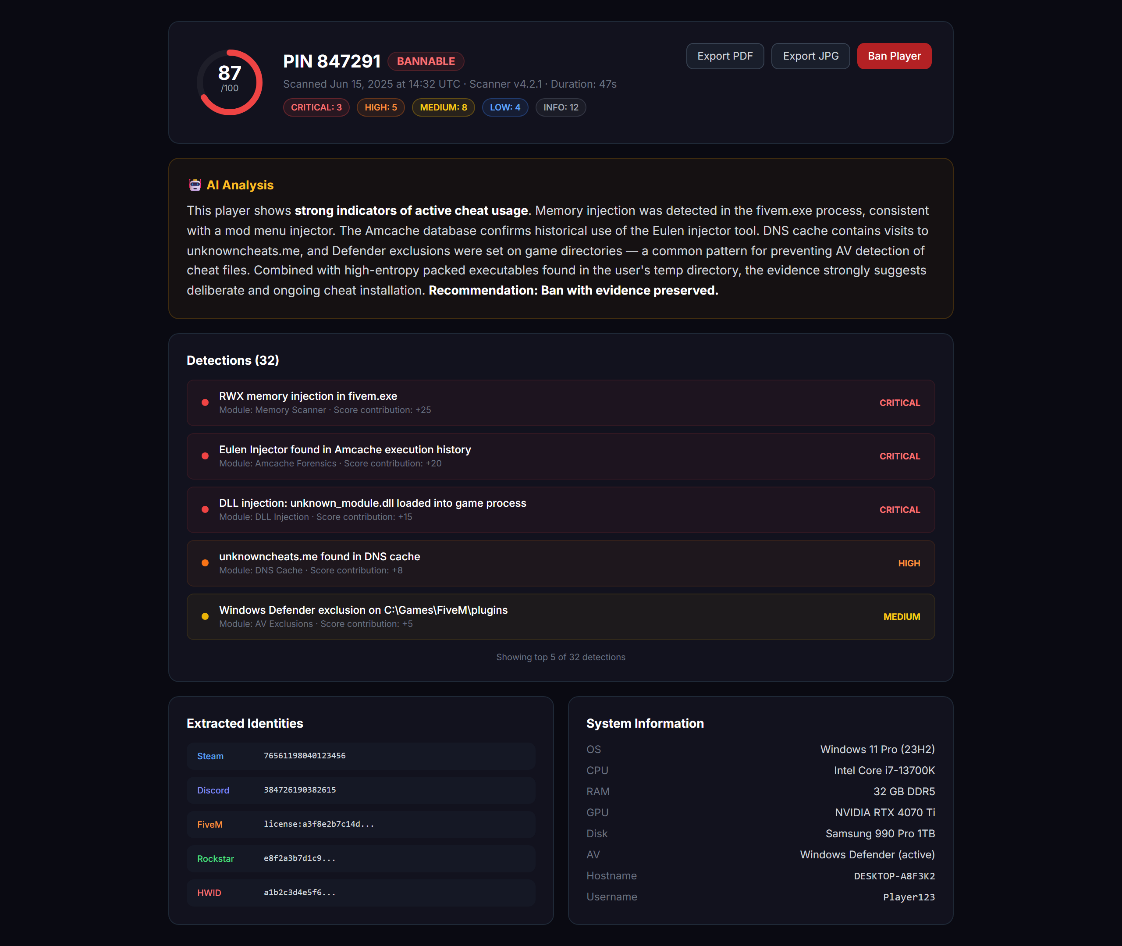
Task: Click the critical dot beside the Eulen Injector detection
Action: point(205,456)
